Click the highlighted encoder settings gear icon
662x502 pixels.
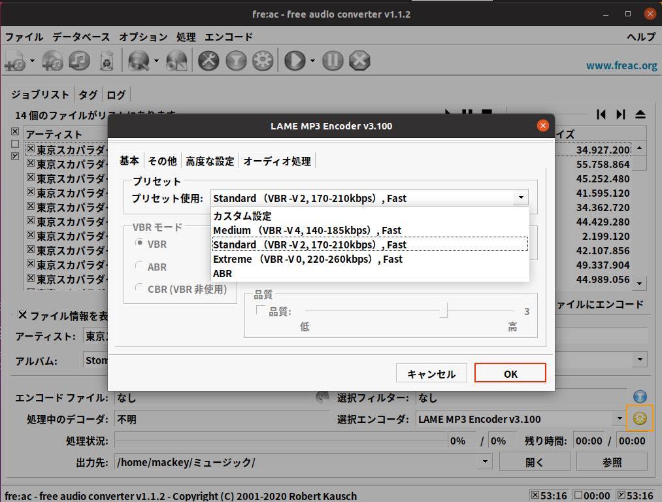coord(640,418)
